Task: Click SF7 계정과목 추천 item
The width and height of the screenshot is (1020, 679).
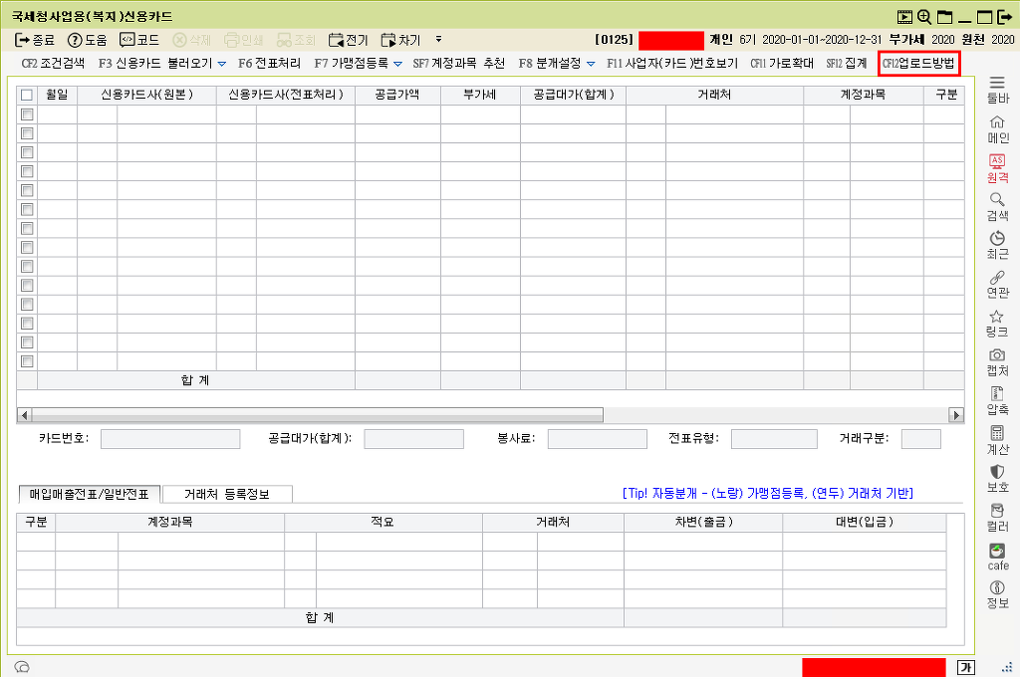Action: pyautogui.click(x=458, y=63)
